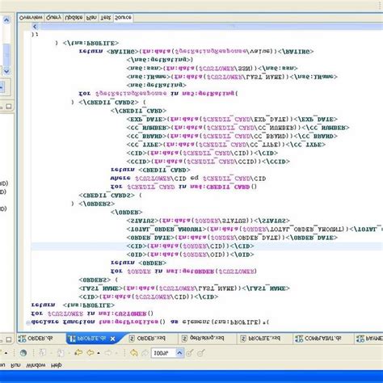The image size is (383, 383).
Task: Click the editor horizontal scrollbar left arrow
Action: click(x=35, y=27)
